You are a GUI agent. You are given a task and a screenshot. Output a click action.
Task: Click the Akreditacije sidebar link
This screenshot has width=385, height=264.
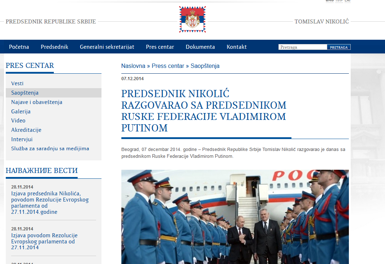coord(26,130)
